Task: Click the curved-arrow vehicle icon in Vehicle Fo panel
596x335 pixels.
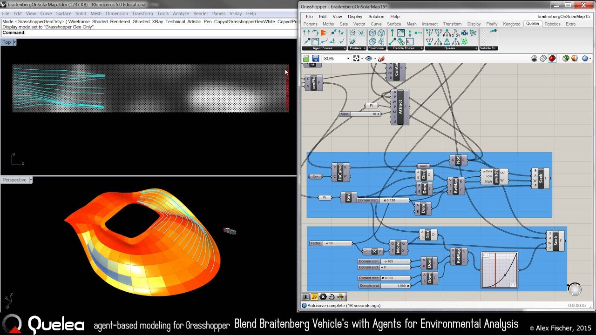Action: point(493,33)
